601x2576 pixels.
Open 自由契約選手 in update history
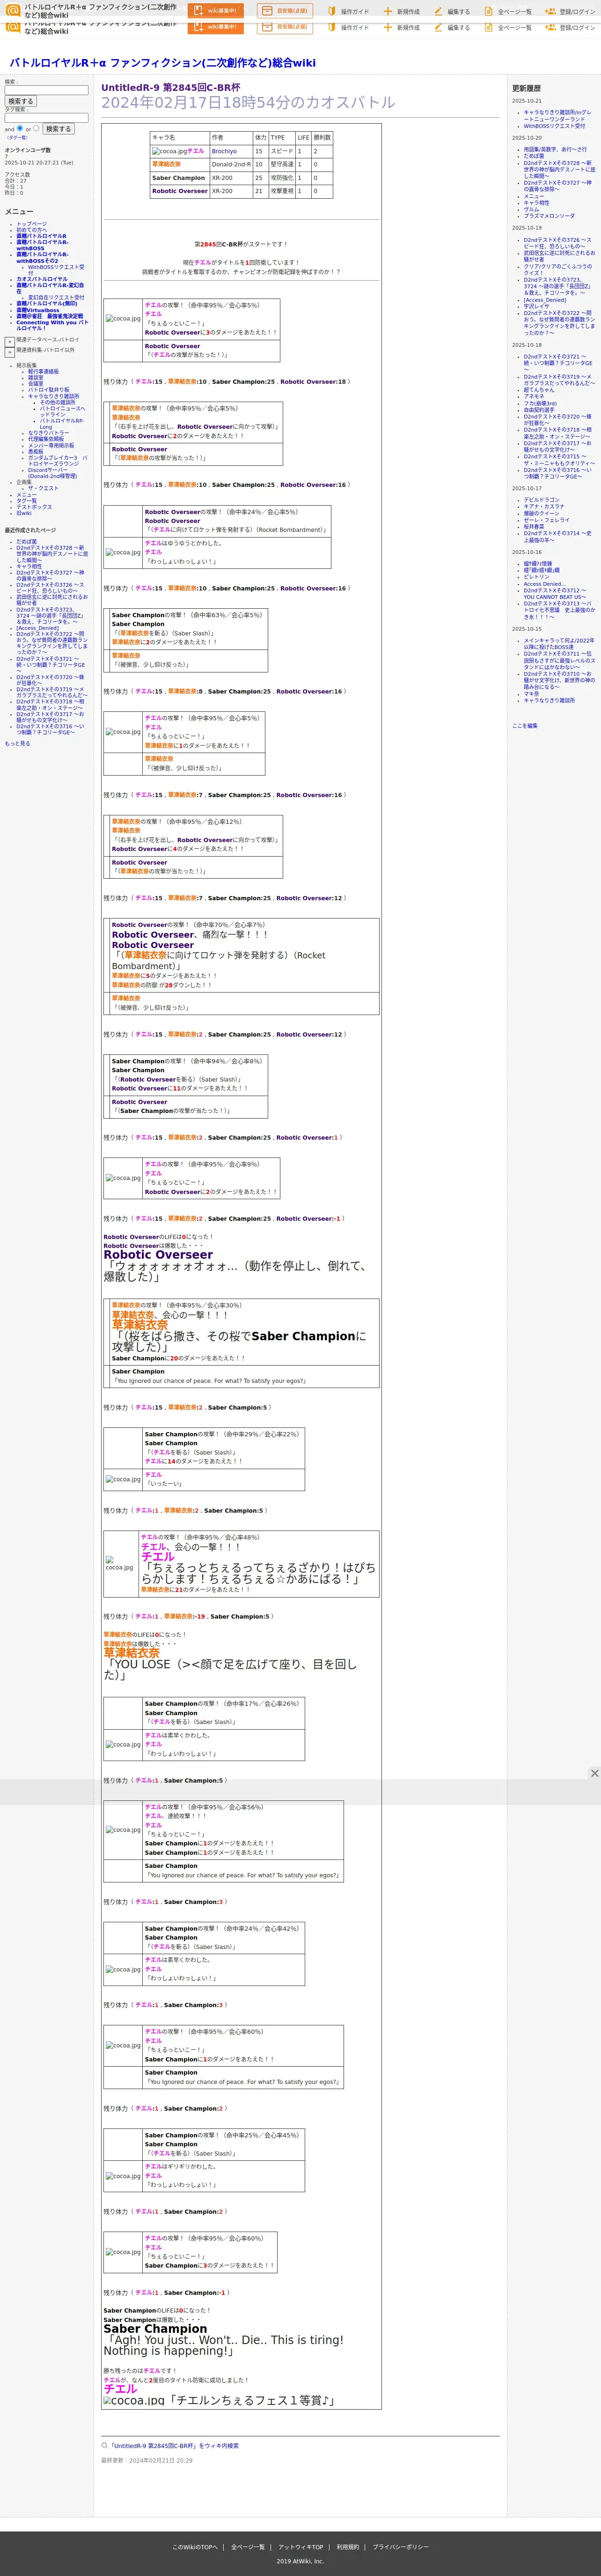tap(539, 409)
